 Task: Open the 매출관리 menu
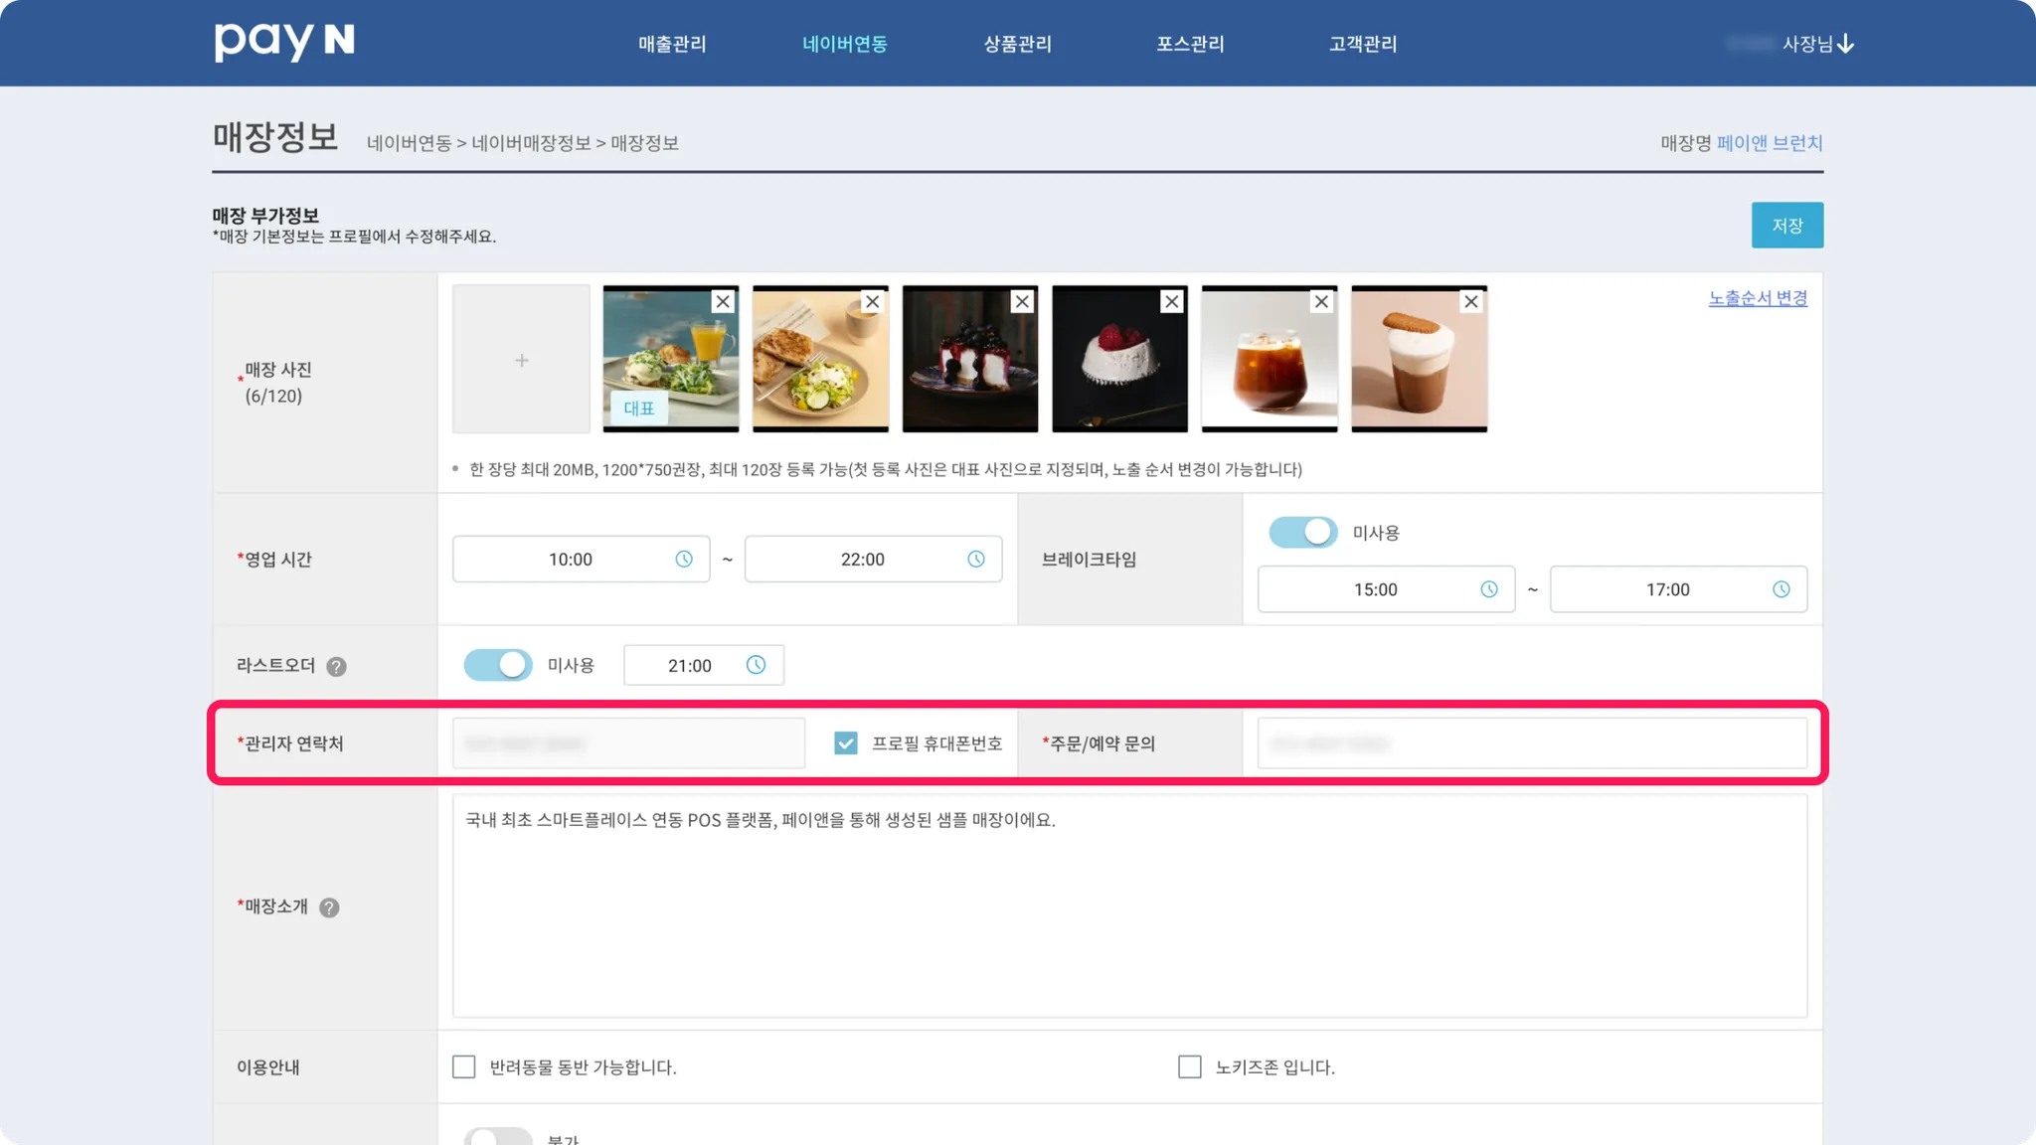coord(672,44)
